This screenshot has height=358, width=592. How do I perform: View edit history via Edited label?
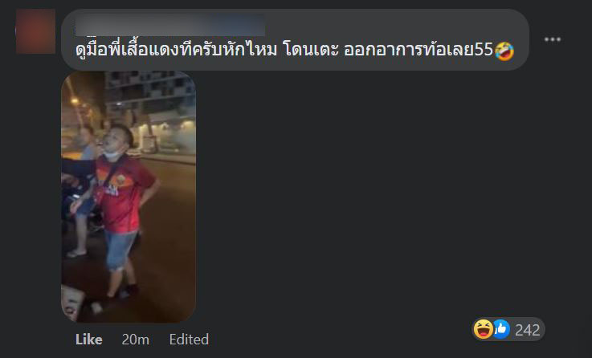coord(189,340)
